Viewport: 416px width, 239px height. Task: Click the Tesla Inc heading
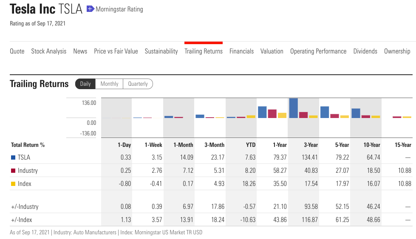click(x=33, y=9)
